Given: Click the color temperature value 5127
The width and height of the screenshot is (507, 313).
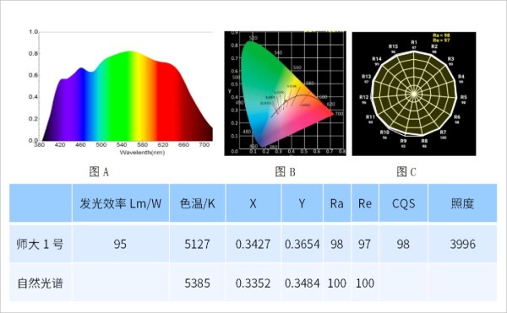Looking at the screenshot, I should coord(197,245).
